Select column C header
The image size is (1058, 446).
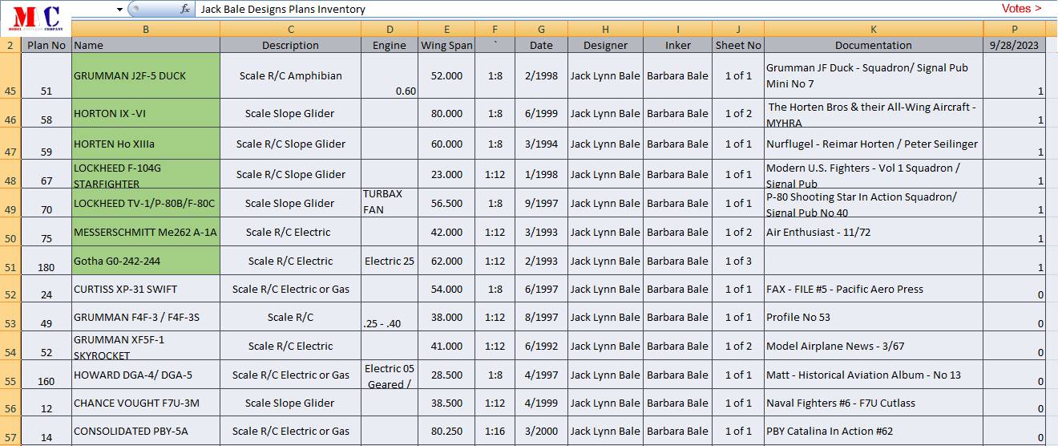291,29
